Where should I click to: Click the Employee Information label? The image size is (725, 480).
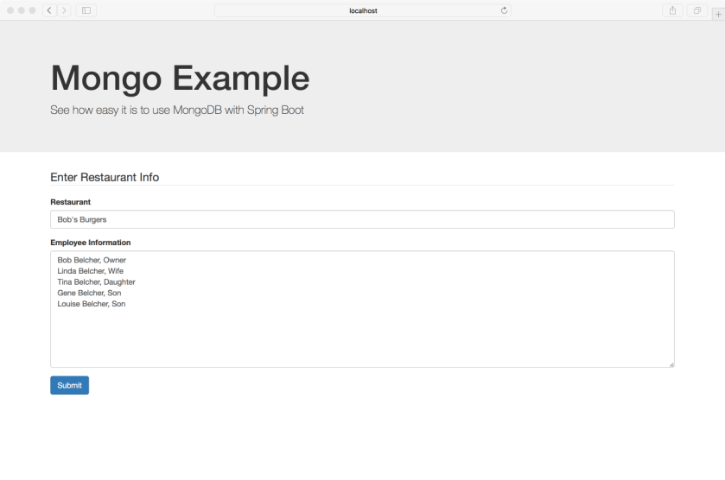pyautogui.click(x=91, y=243)
